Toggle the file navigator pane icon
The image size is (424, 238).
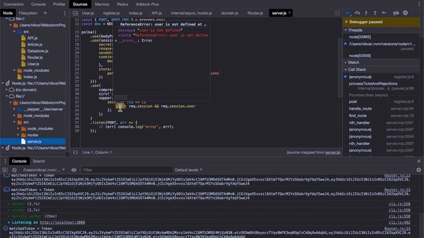(76, 13)
